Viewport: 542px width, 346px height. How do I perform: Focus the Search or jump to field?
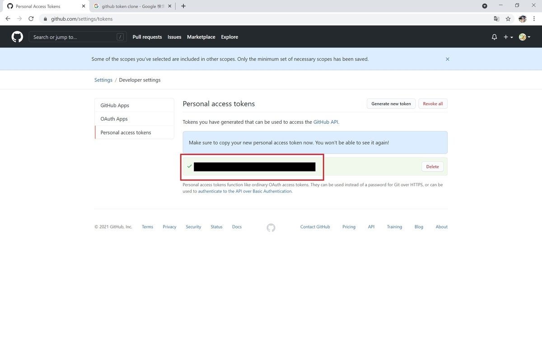[77, 37]
